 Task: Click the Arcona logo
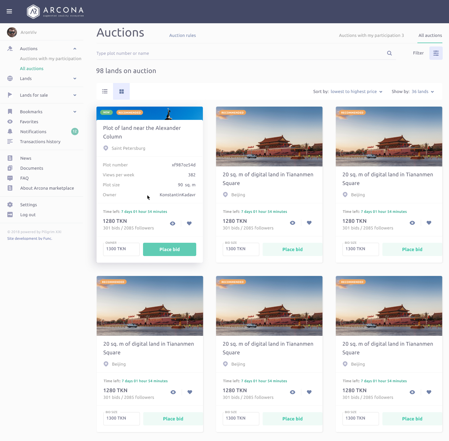coord(55,12)
